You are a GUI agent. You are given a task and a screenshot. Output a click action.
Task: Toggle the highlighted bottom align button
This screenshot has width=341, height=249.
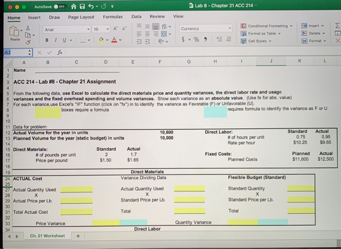point(155,26)
